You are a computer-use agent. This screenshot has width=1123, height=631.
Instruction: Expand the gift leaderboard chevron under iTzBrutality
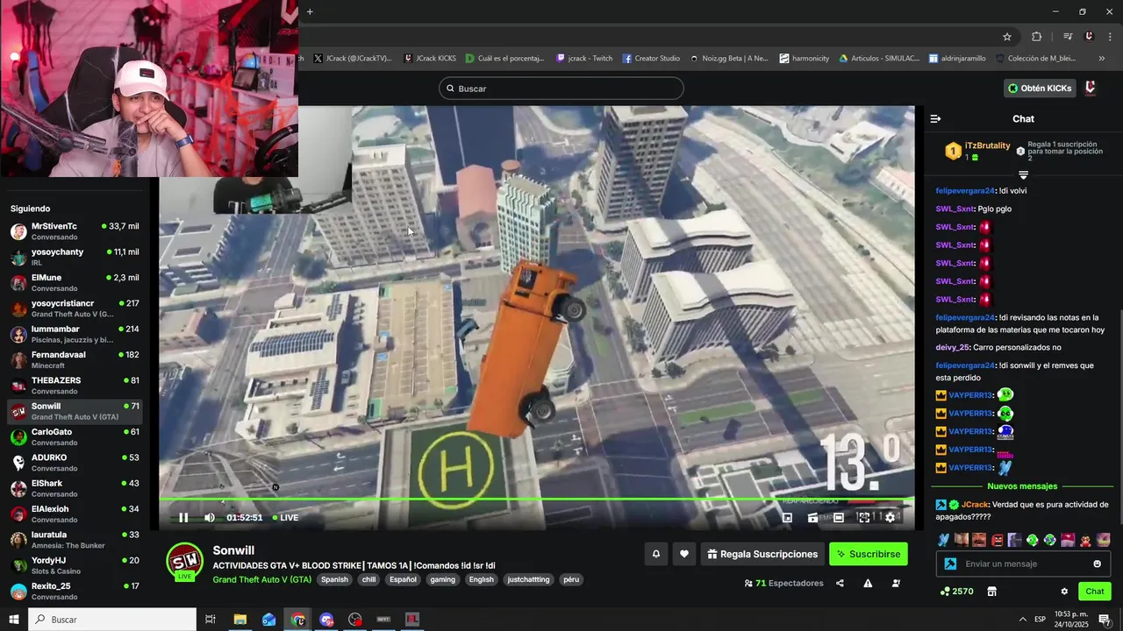[1023, 175]
